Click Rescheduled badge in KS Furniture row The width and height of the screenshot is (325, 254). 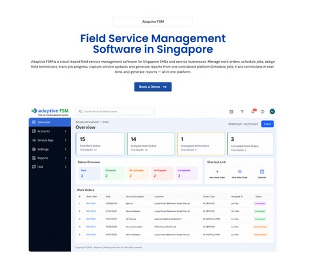[x=260, y=227]
